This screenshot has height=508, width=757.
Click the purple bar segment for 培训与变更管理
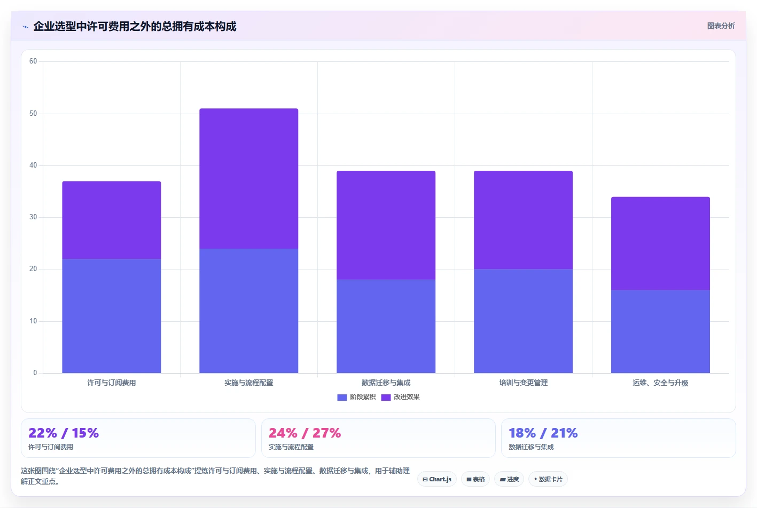click(524, 220)
